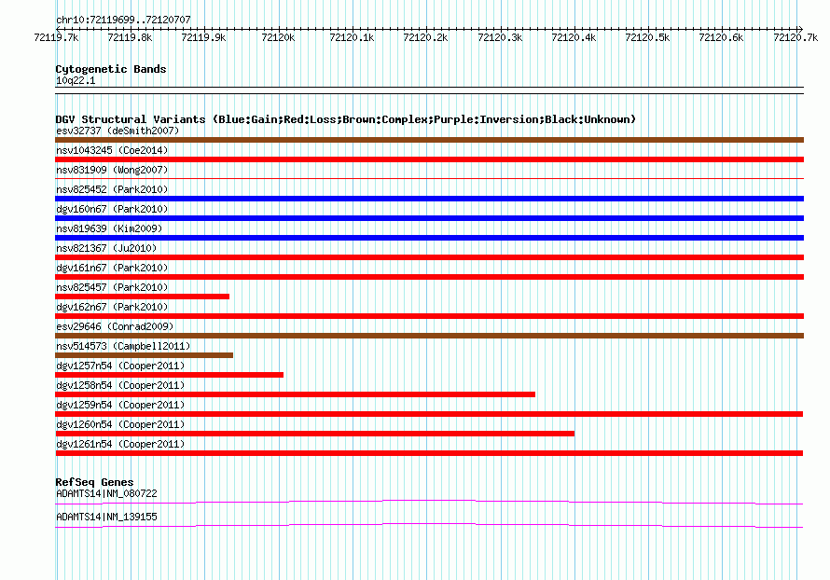Open the nsv825457 (Park2010) label

[x=112, y=287]
